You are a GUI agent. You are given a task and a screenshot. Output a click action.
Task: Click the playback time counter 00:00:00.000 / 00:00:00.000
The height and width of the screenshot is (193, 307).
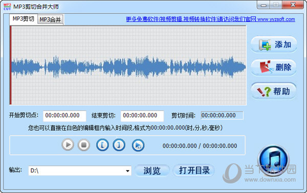200,146
